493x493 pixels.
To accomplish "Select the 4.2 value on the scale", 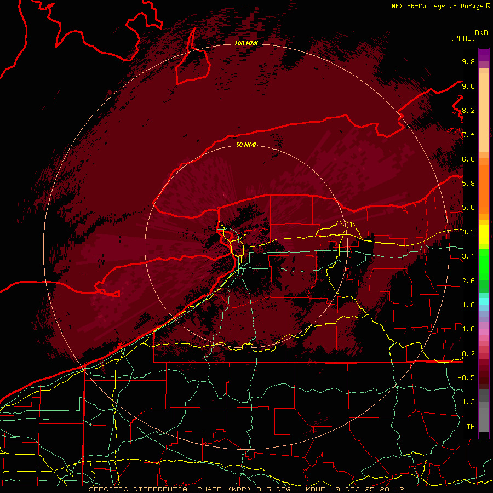I will click(x=468, y=232).
